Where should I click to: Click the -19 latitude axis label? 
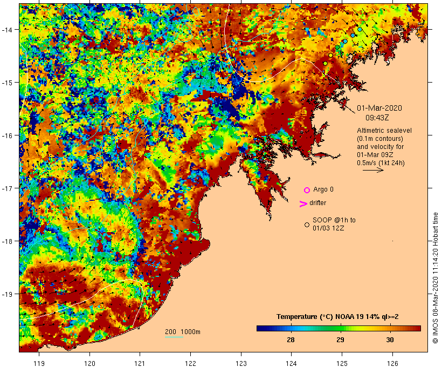point(7,294)
